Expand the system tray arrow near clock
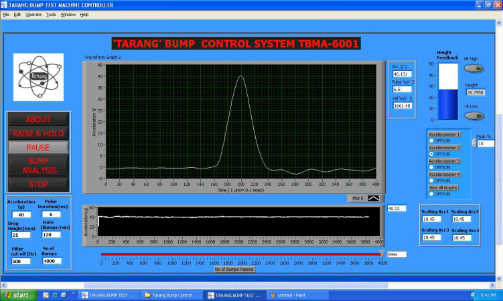503x301 pixels. tap(474, 295)
